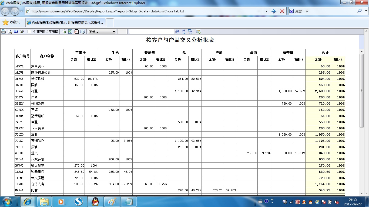The height and width of the screenshot is (207, 369).
Task: Export report to Excel
Action: [x=70, y=32]
